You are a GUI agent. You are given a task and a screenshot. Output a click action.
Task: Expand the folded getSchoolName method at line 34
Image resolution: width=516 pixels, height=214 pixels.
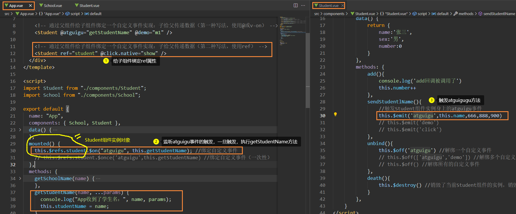pyautogui.click(x=20, y=178)
